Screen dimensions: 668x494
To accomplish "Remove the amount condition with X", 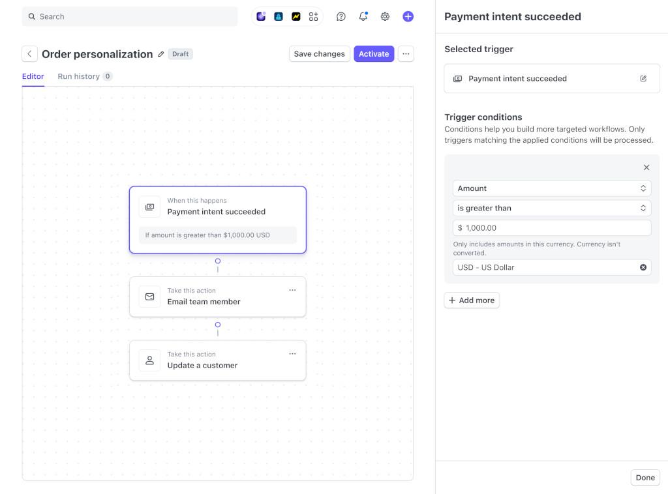I will pos(646,167).
